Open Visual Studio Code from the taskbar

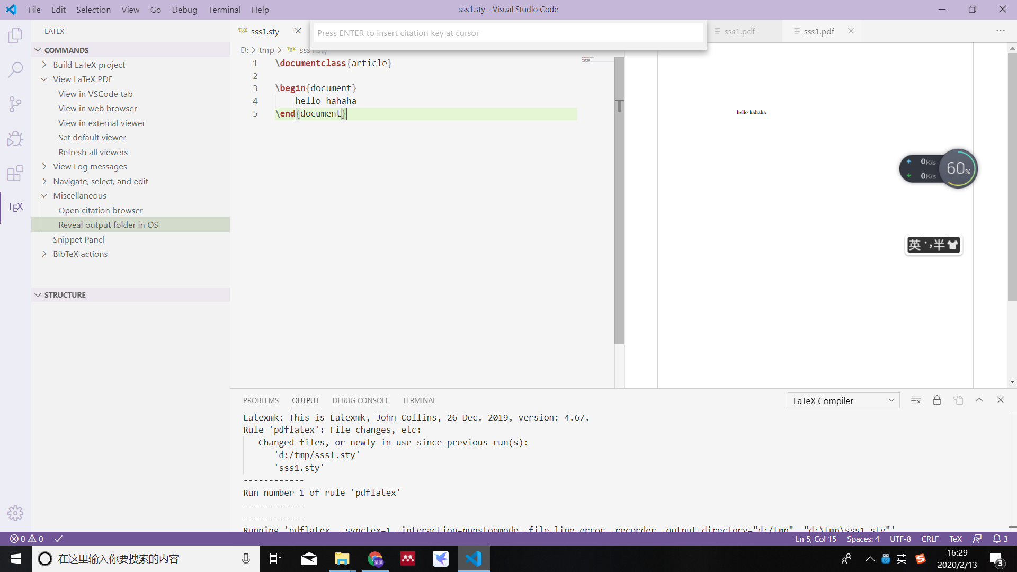pyautogui.click(x=474, y=559)
